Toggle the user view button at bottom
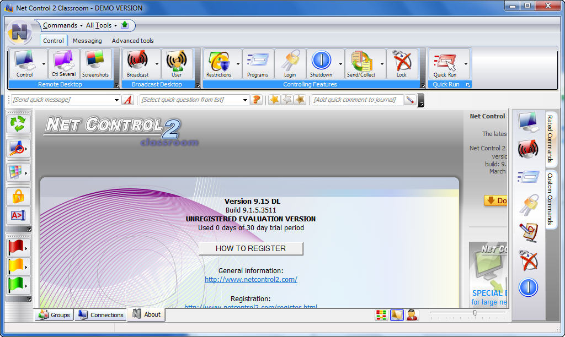This screenshot has height=337, width=565. pyautogui.click(x=412, y=315)
